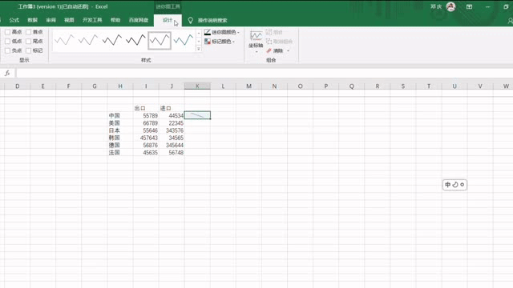Enable the 首点 (first point) checkbox
Image resolution: width=513 pixels, height=288 pixels.
(29, 32)
